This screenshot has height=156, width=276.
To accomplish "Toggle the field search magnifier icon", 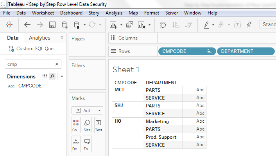I will (x=52, y=76).
